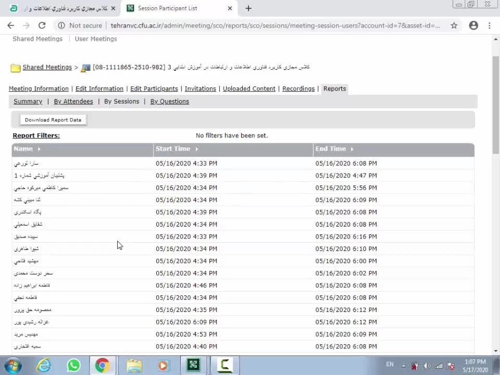
Task: Open Chrome profile avatar icon
Action: [x=473, y=25]
